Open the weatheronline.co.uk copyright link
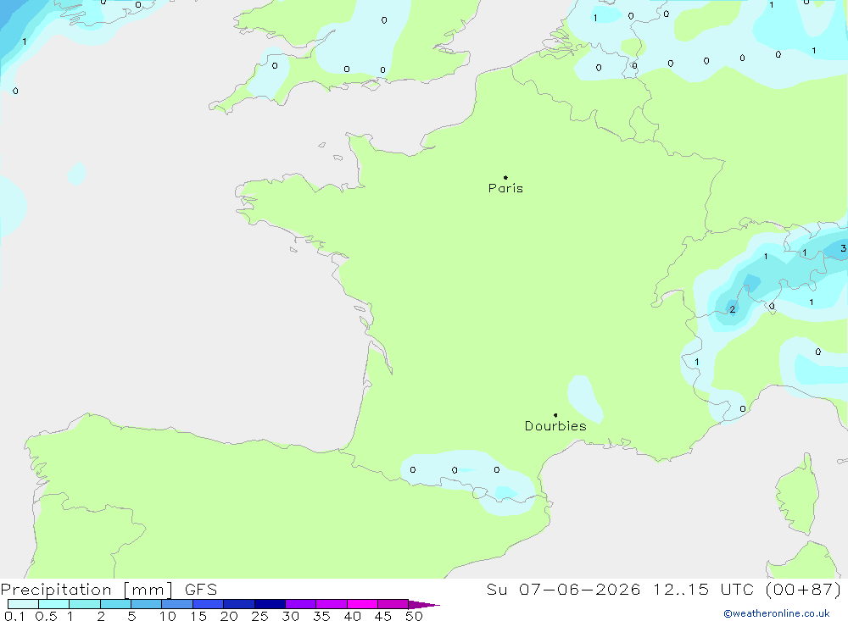This screenshot has width=848, height=621. (777, 613)
